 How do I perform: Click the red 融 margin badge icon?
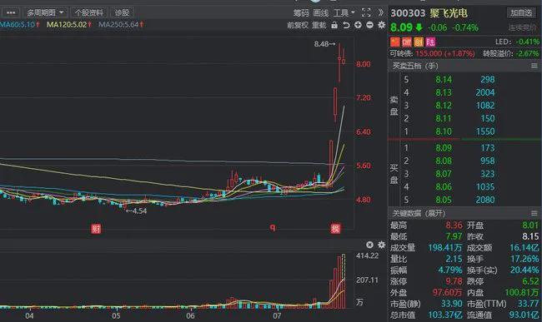(x=407, y=42)
